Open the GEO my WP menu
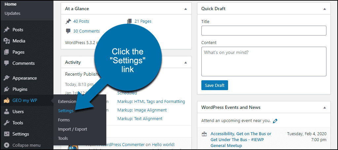 click(25, 100)
